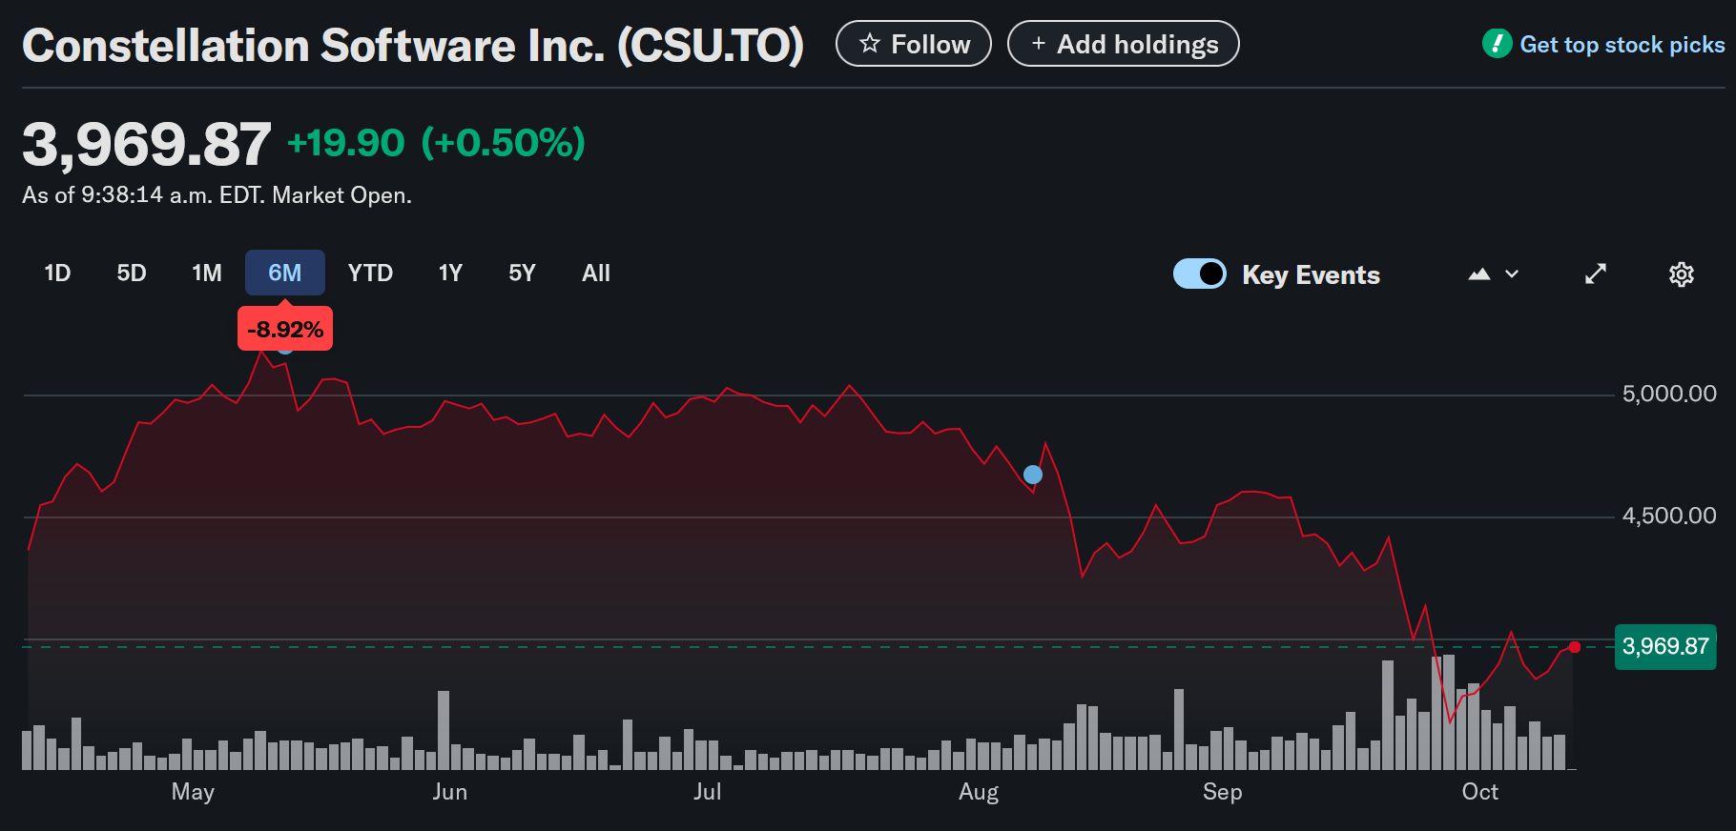Viewport: 1736px width, 831px height.
Task: Toggle the Key Events switch
Action: point(1200,274)
